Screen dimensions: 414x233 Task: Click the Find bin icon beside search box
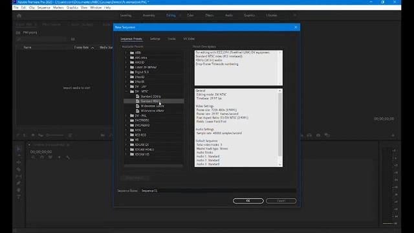tap(73, 39)
